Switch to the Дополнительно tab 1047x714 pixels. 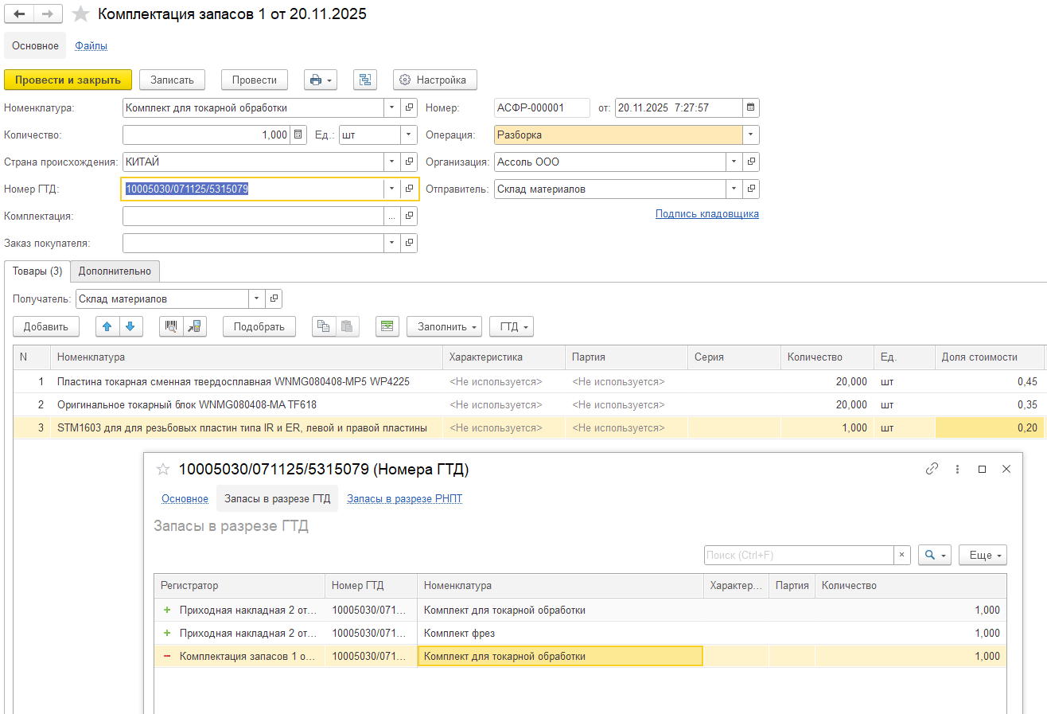tap(115, 271)
